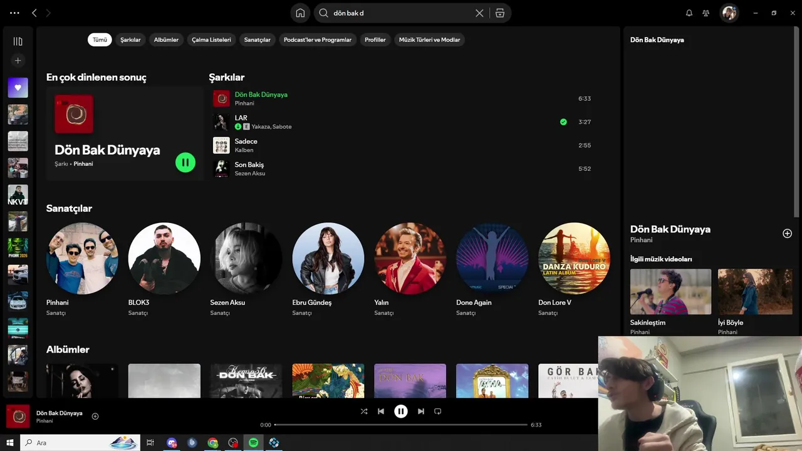Open the Don Lore V artist card
802x451 pixels.
coord(574,269)
